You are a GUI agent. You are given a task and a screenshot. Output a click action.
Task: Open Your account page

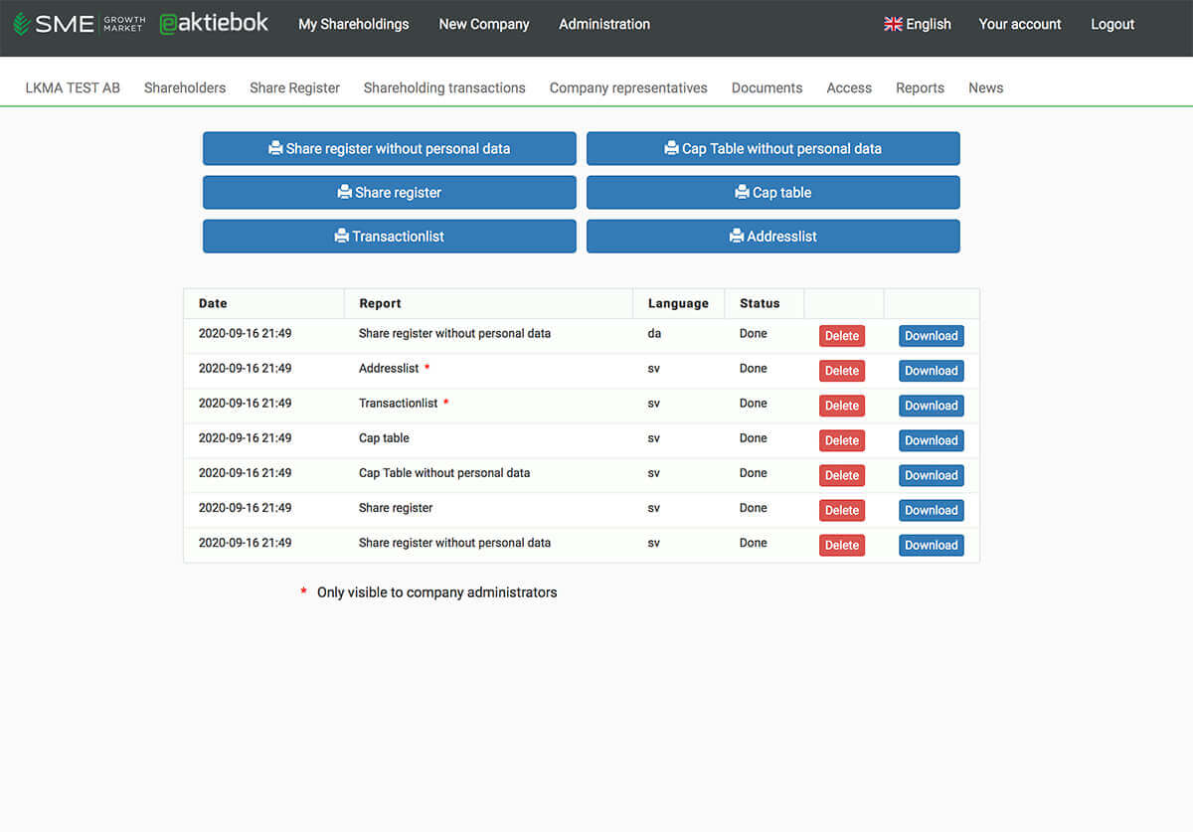1020,24
